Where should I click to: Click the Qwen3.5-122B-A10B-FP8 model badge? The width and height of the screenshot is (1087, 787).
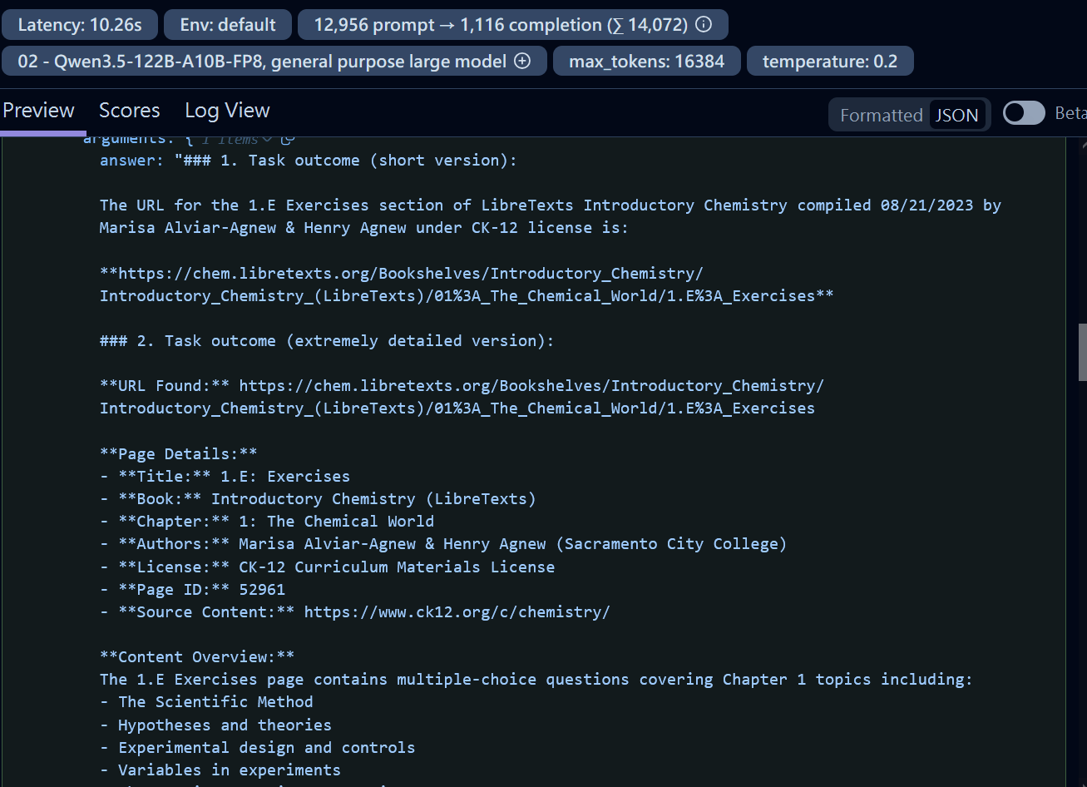tap(274, 62)
